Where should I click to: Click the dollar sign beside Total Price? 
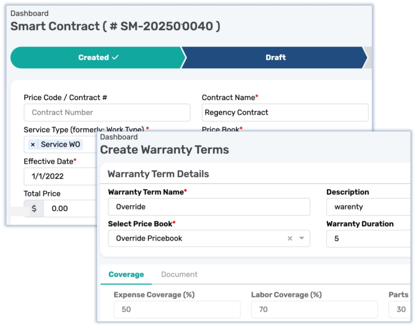pos(34,208)
